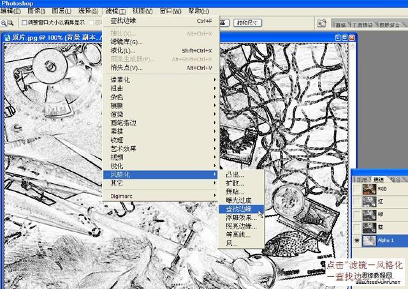Choose 查找边缘 with Ctrl+F shortcut
The width and height of the screenshot is (408, 289).
tap(161, 21)
